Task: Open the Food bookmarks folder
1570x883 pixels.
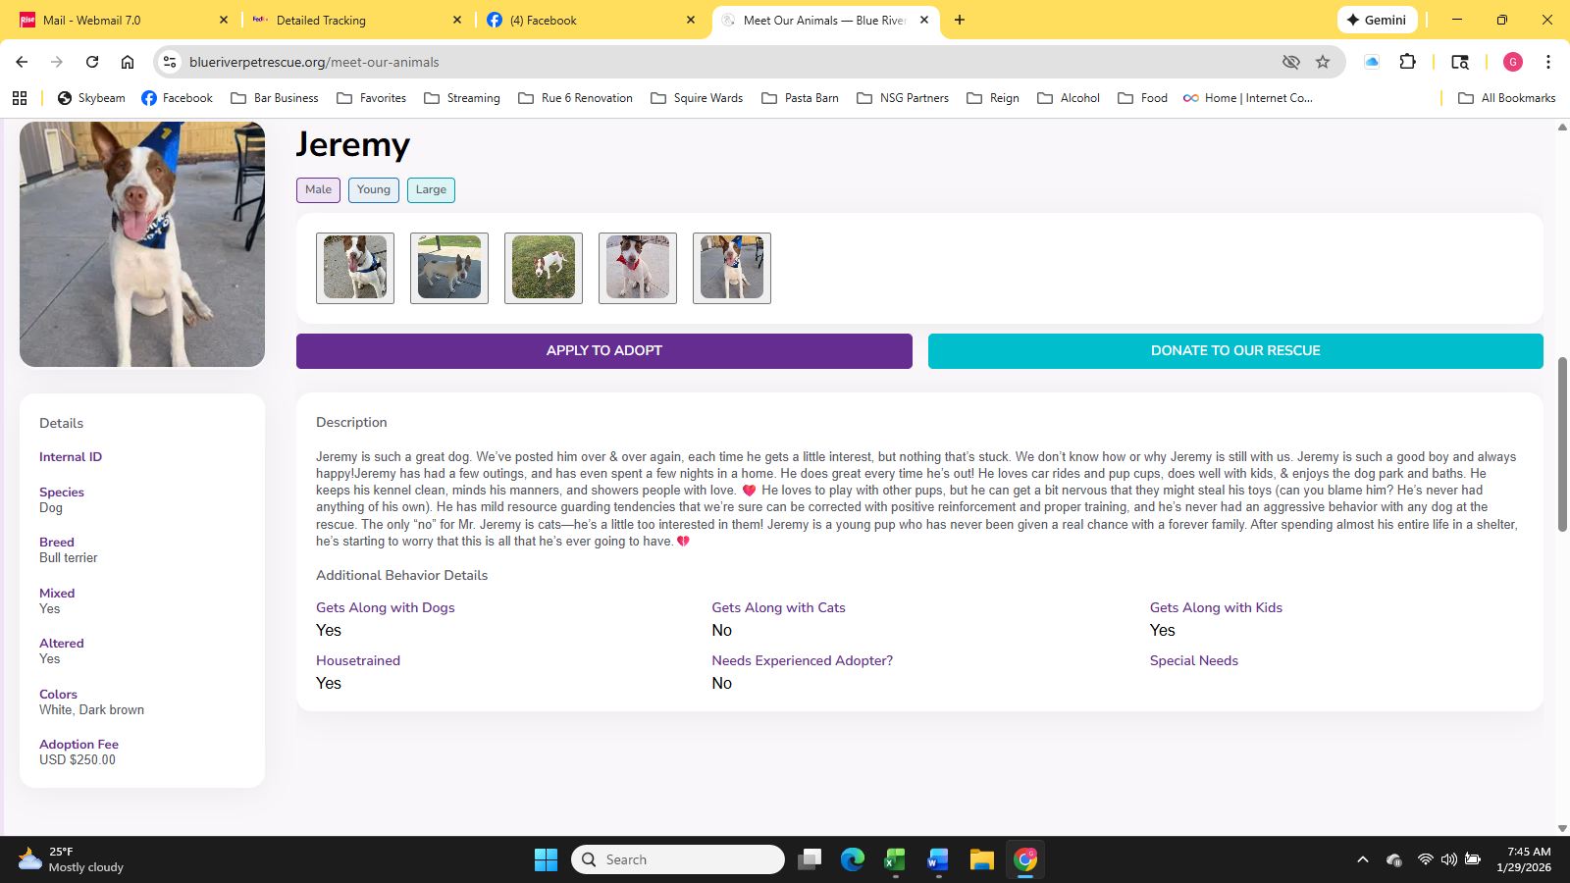Action: (x=1143, y=98)
